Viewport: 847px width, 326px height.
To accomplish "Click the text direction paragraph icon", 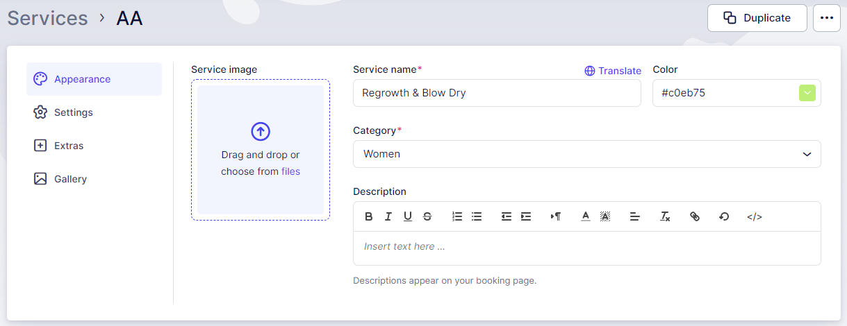I will 556,216.
